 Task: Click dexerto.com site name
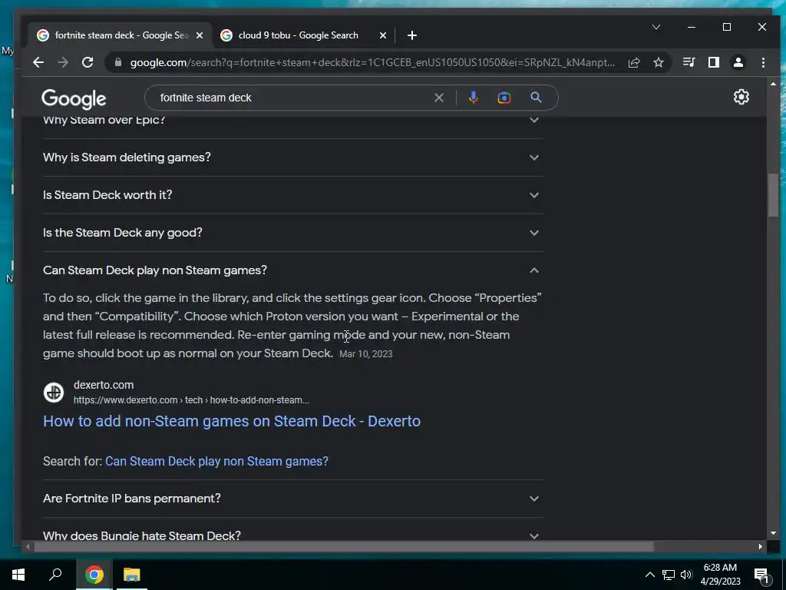[x=104, y=385]
